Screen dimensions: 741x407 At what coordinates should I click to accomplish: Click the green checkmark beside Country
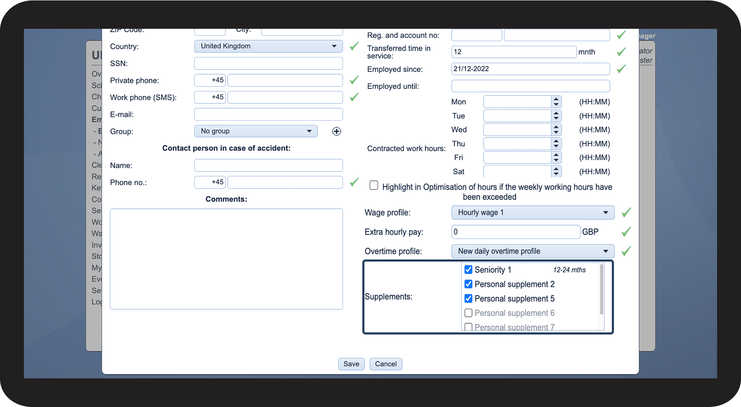pyautogui.click(x=354, y=46)
